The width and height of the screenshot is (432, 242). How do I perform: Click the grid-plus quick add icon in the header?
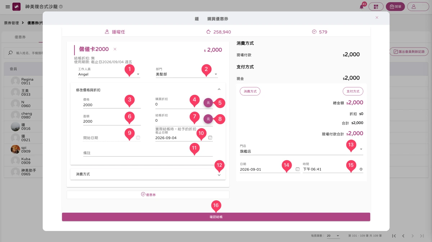pos(376,7)
